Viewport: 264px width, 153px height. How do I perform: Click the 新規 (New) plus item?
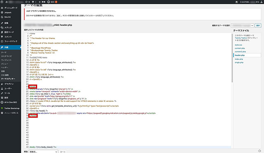[42, 2]
